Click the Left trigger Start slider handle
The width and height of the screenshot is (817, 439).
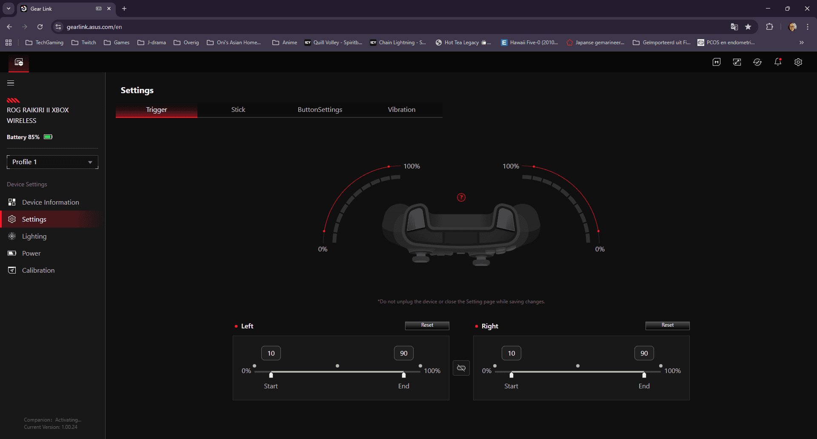(271, 375)
